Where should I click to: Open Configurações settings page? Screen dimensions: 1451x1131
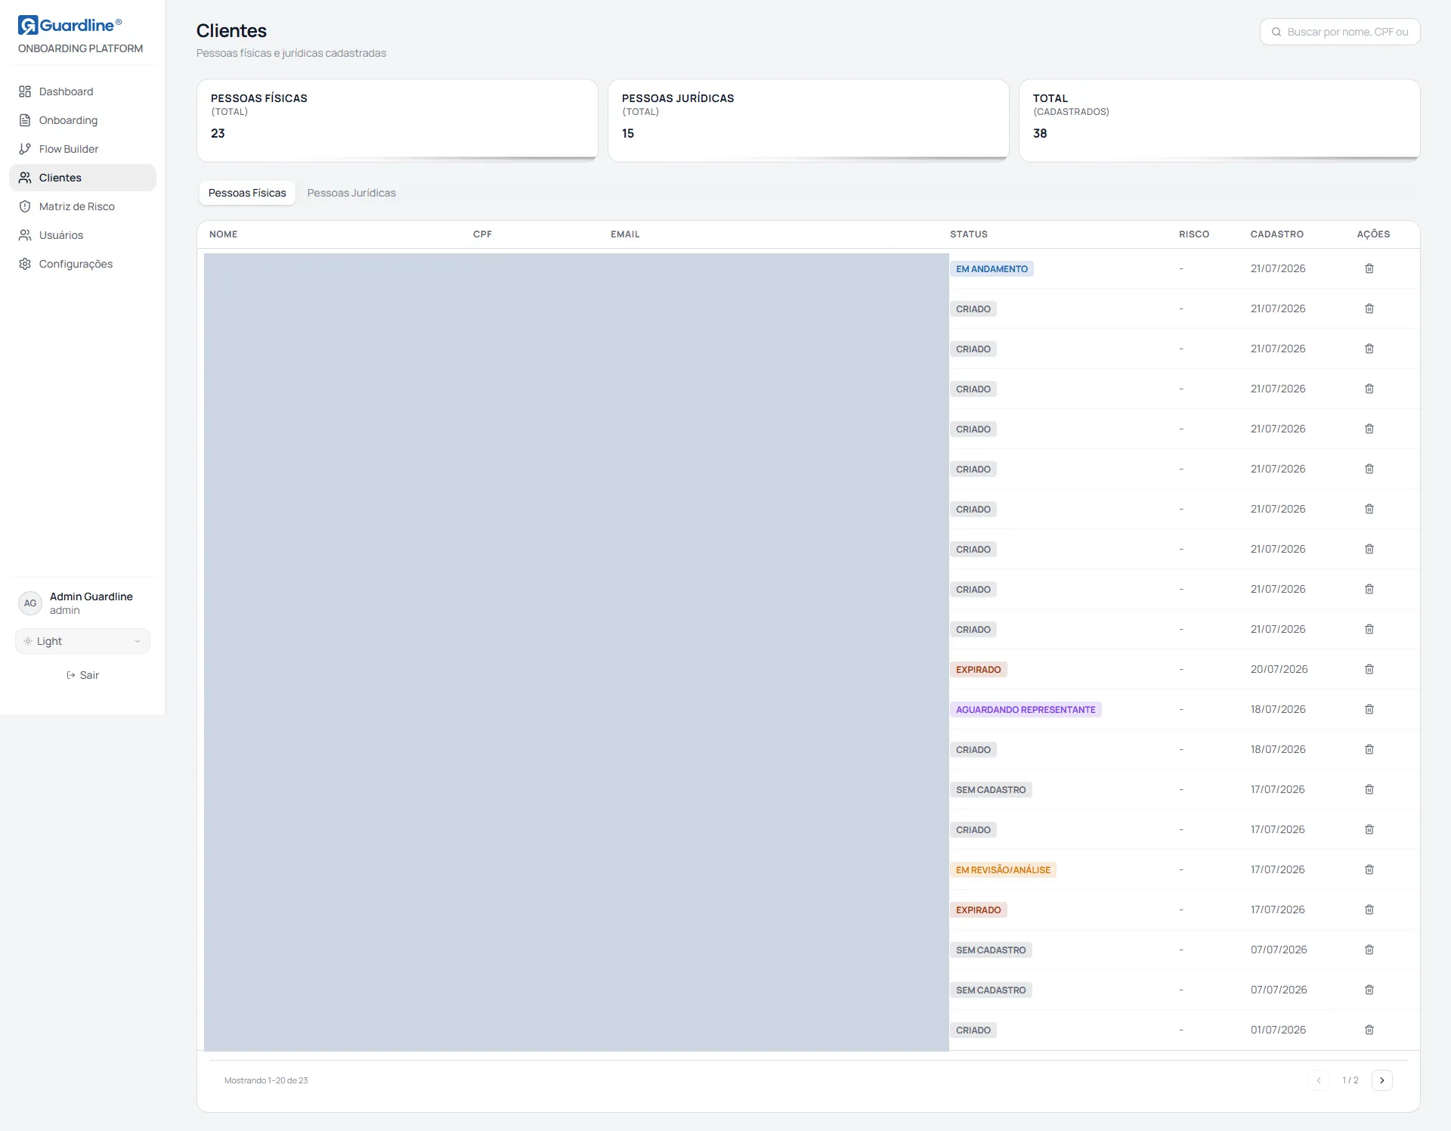82,264
